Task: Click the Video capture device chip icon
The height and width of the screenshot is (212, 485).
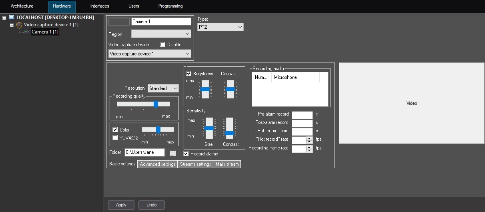Action: [19, 25]
